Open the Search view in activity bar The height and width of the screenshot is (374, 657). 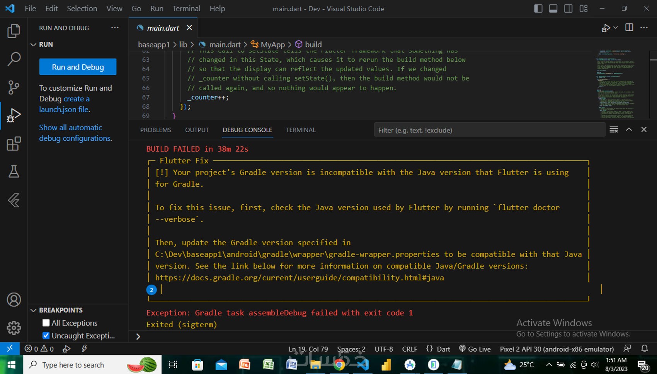[14, 59]
